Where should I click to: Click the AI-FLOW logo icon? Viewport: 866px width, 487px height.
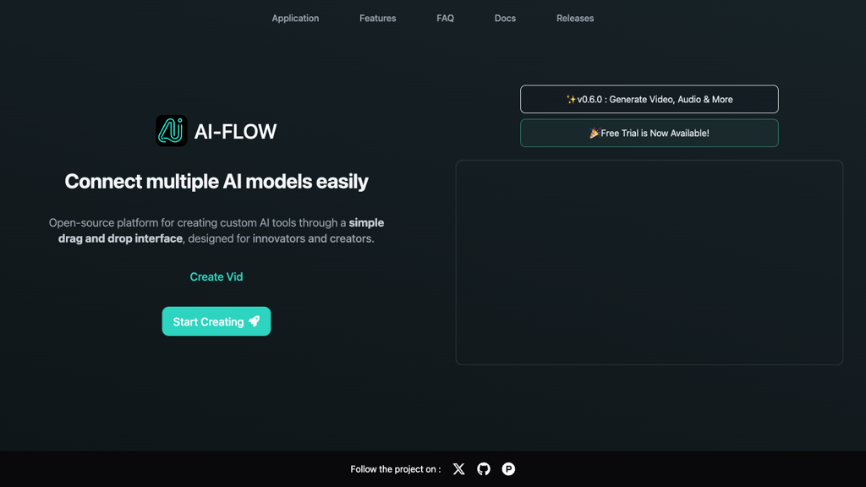tap(171, 131)
